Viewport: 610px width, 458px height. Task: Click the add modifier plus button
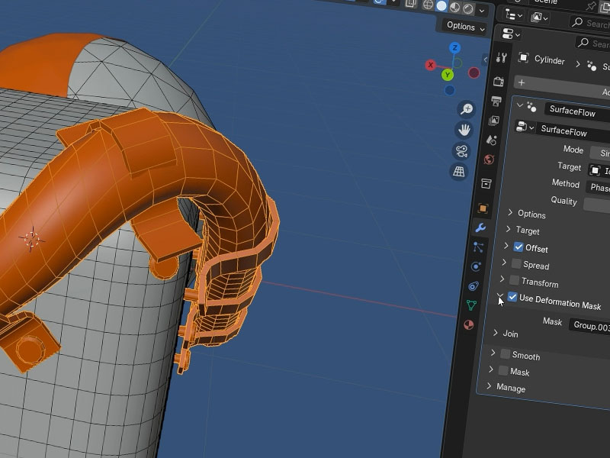click(x=521, y=82)
